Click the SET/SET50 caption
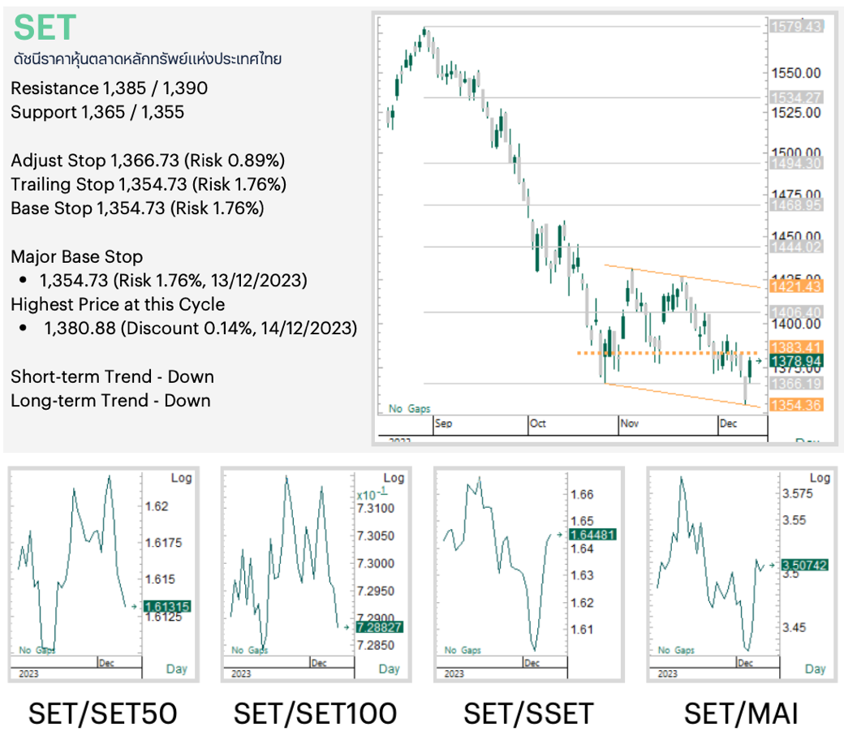 tap(103, 713)
